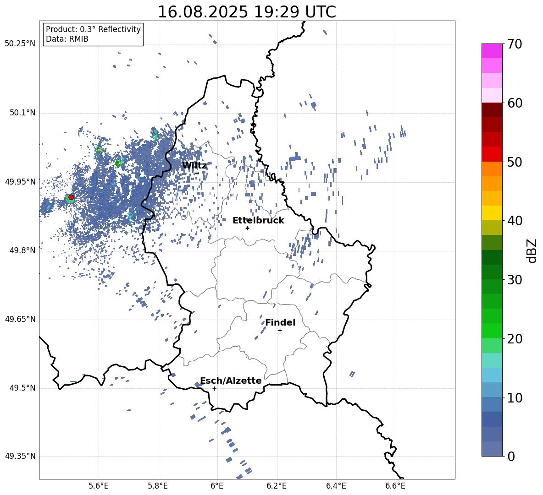
Task: Click the slate blue 0 dBZ color band
Action: (492, 449)
